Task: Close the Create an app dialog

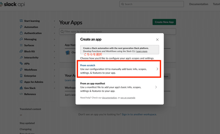Action: tap(157, 40)
